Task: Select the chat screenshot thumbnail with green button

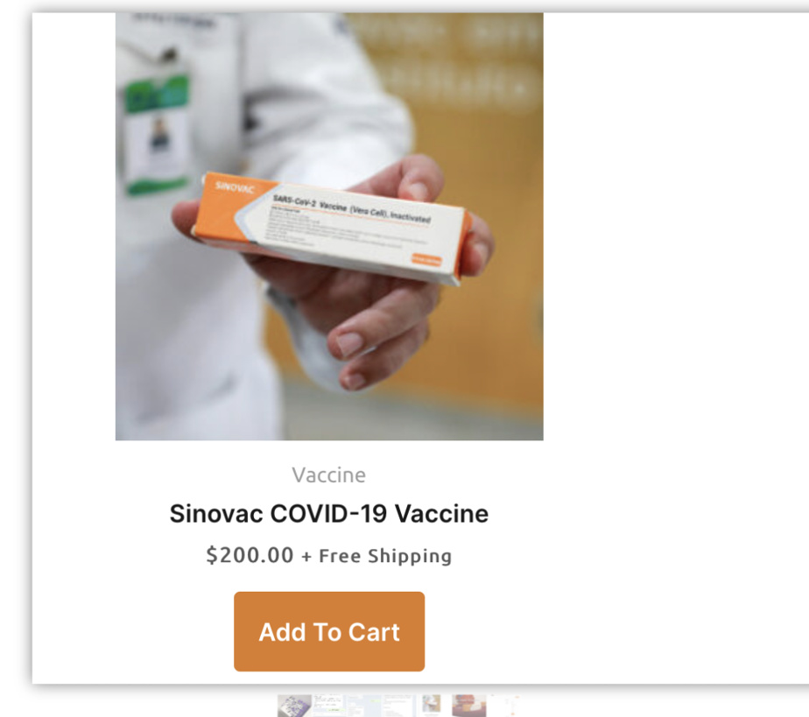Action: click(328, 706)
